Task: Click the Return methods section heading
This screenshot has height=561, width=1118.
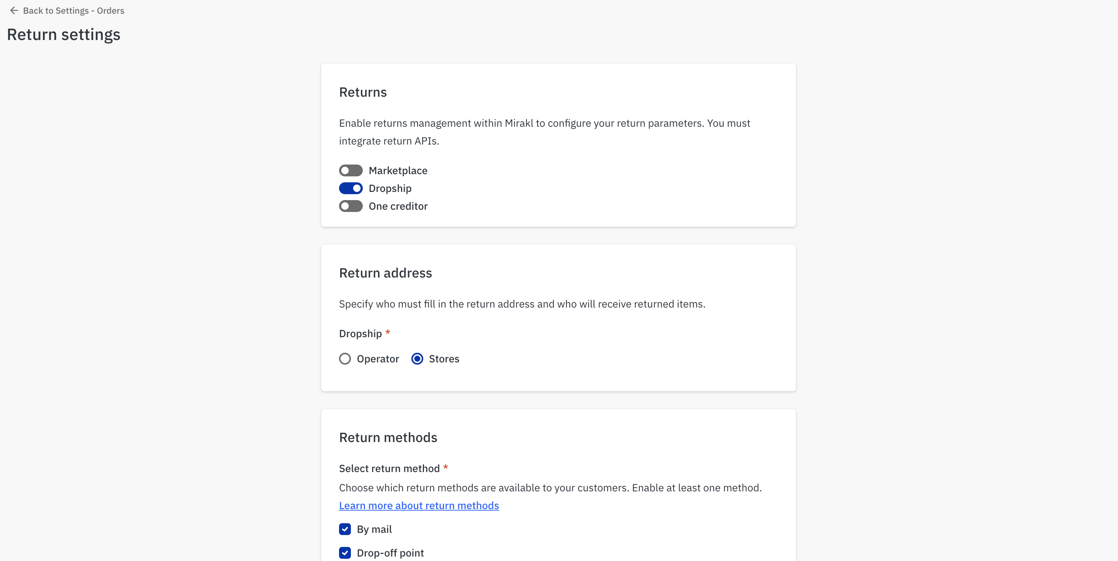Action: [388, 438]
